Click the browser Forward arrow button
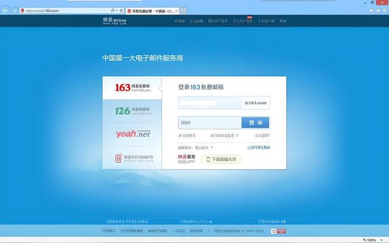 click(15, 11)
